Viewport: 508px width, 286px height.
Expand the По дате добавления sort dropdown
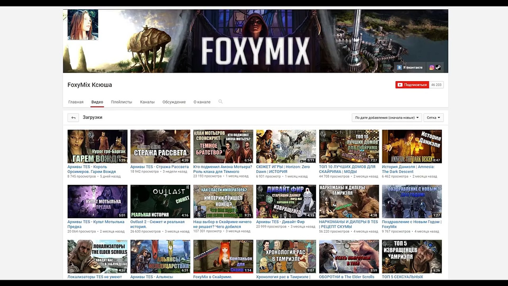[387, 118]
